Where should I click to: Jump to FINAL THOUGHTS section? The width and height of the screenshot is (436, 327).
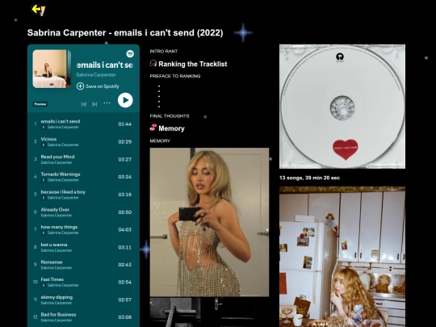click(170, 116)
